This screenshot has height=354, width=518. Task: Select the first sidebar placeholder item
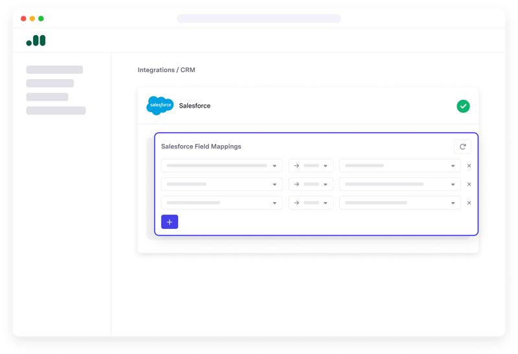tap(54, 69)
